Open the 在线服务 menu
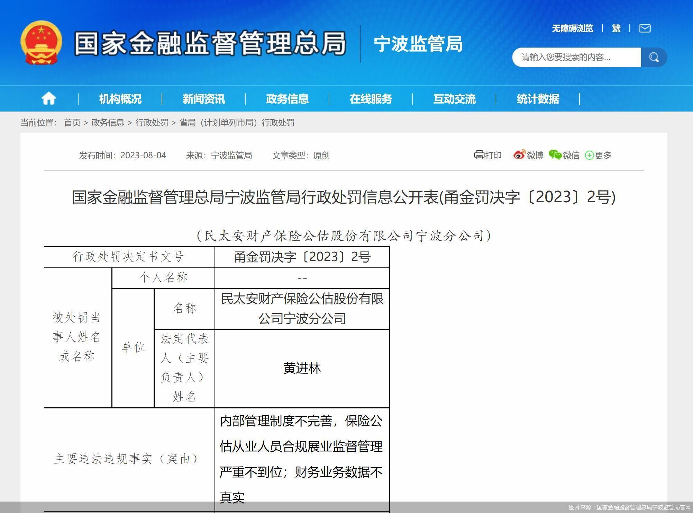The width and height of the screenshot is (693, 513). (x=371, y=99)
